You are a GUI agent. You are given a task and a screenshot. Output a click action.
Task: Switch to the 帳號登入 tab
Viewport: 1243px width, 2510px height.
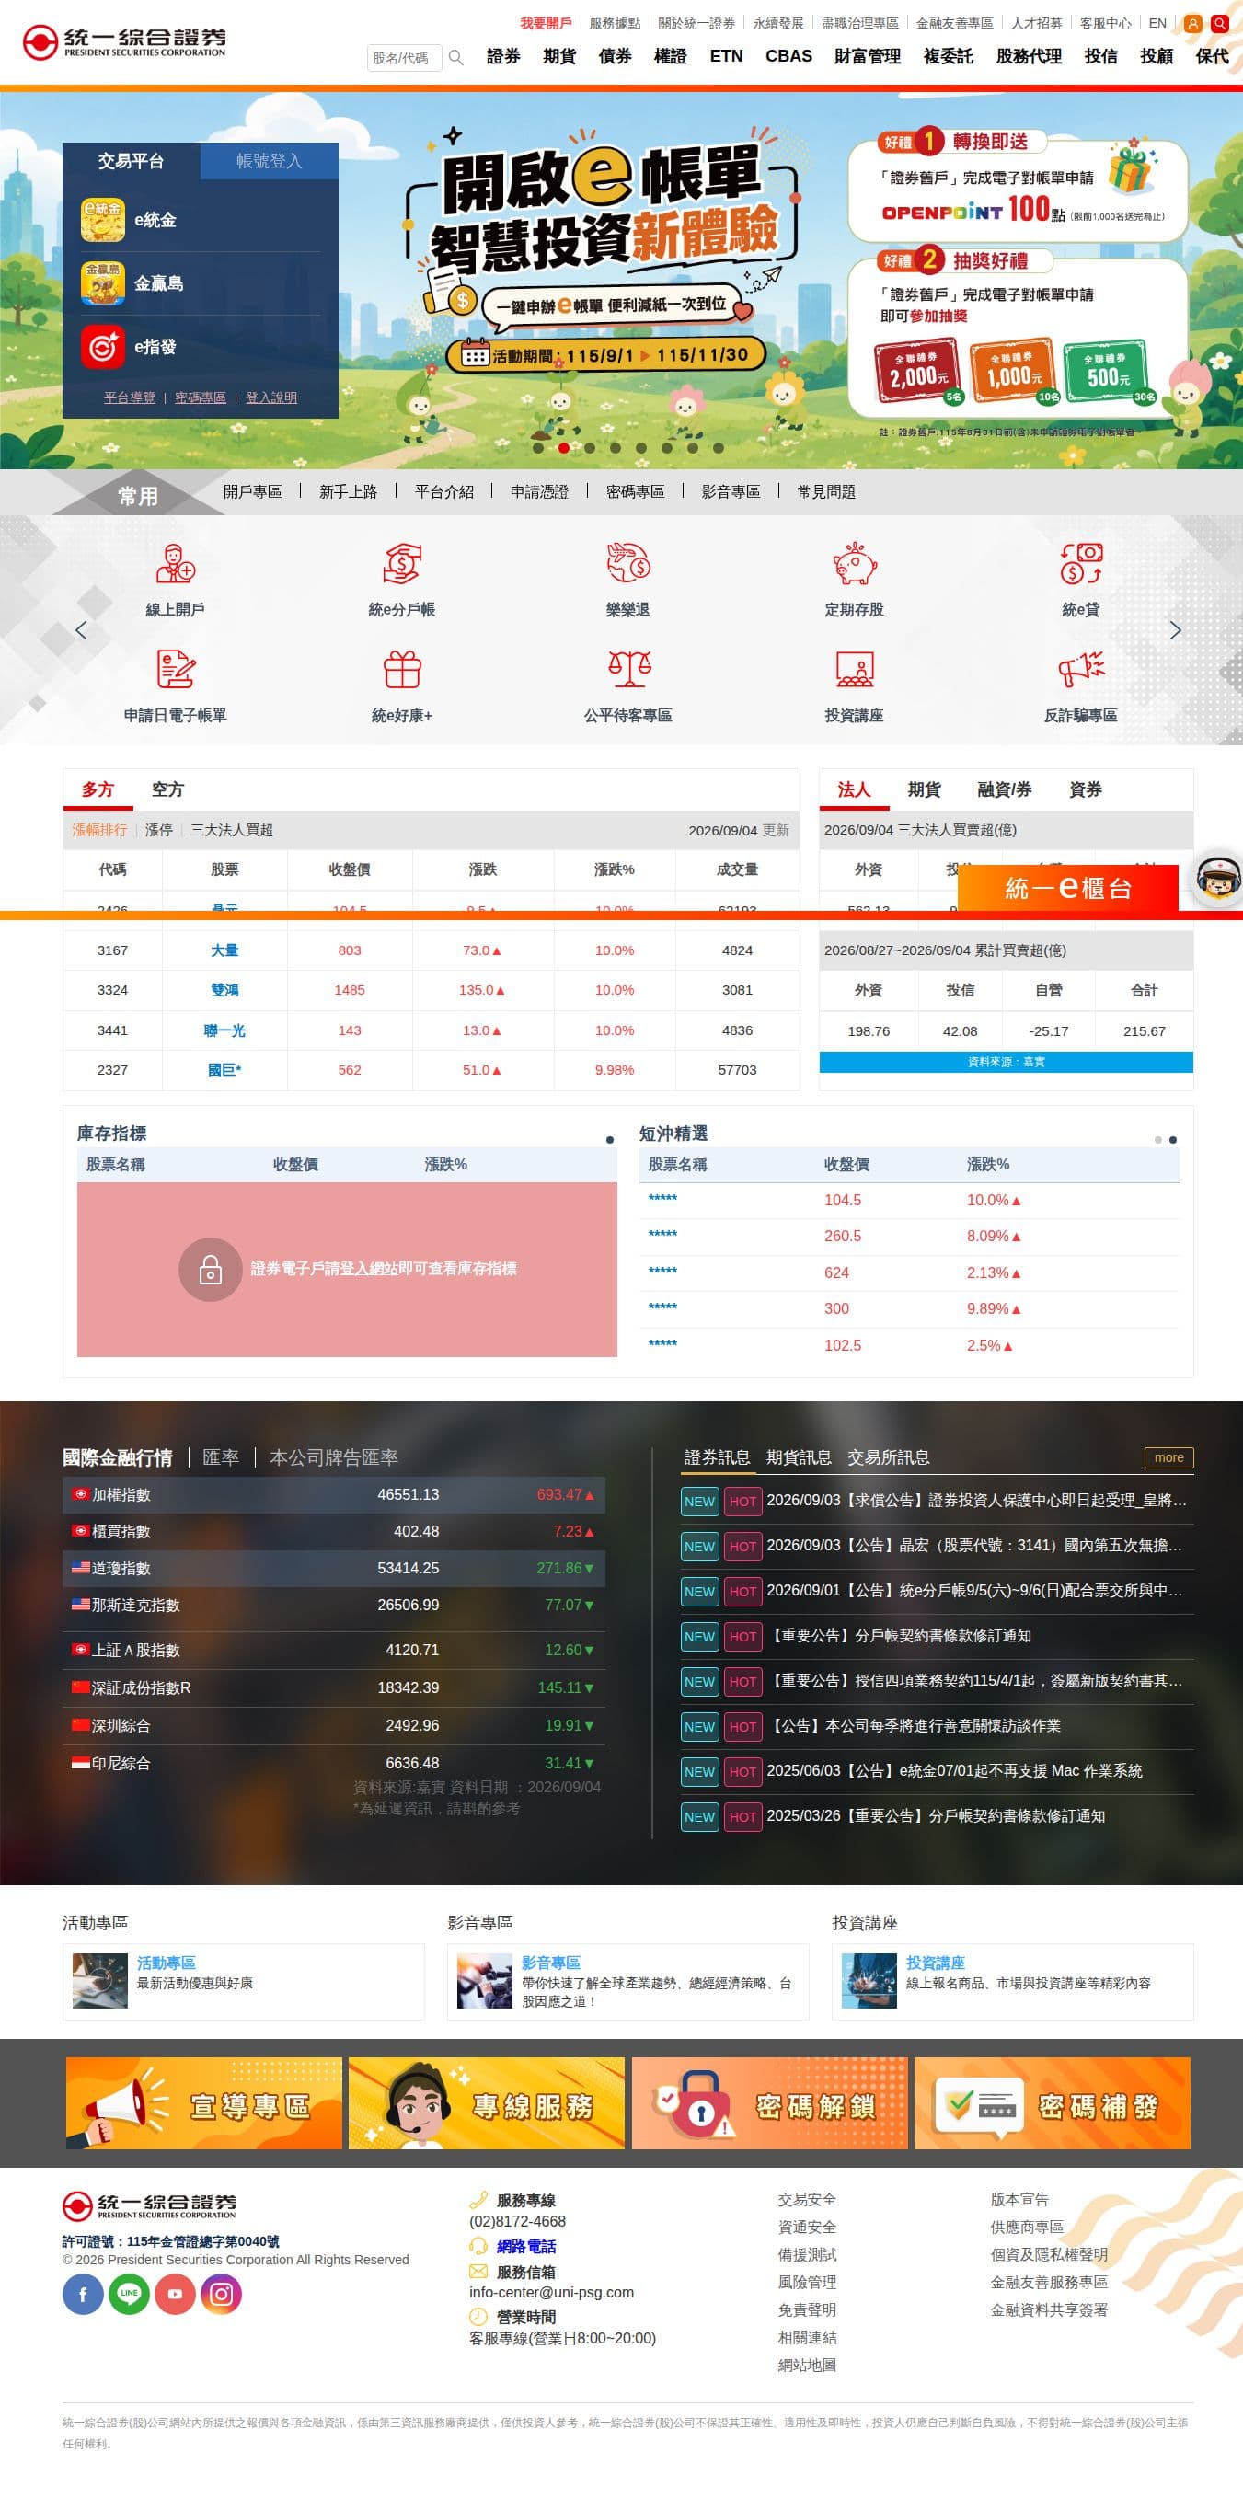coord(269,161)
